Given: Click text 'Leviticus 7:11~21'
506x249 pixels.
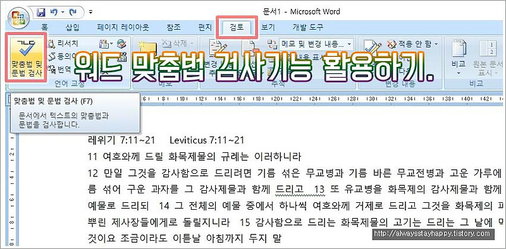Looking at the screenshot, I should tap(207, 140).
